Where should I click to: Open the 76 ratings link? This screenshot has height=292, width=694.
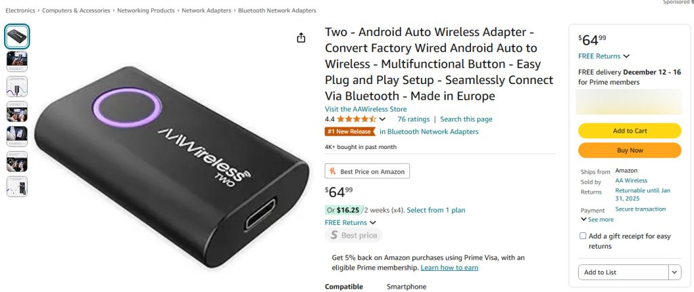[x=412, y=119]
